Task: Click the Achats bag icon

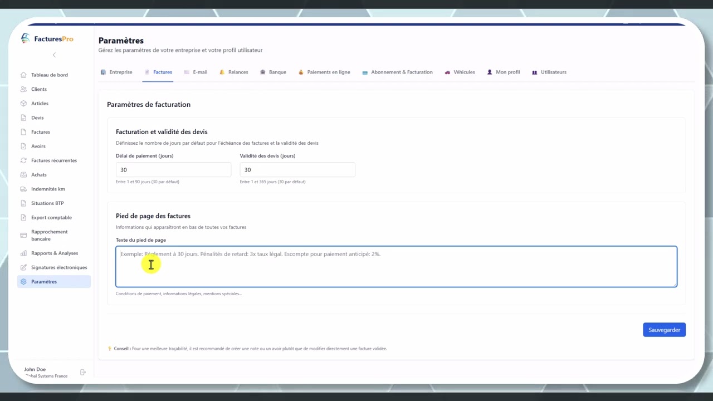Action: point(23,175)
